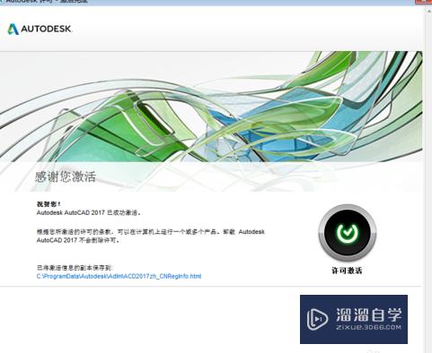Click the Autodesk logo in the header
This screenshot has height=353, width=432.
coord(40,29)
